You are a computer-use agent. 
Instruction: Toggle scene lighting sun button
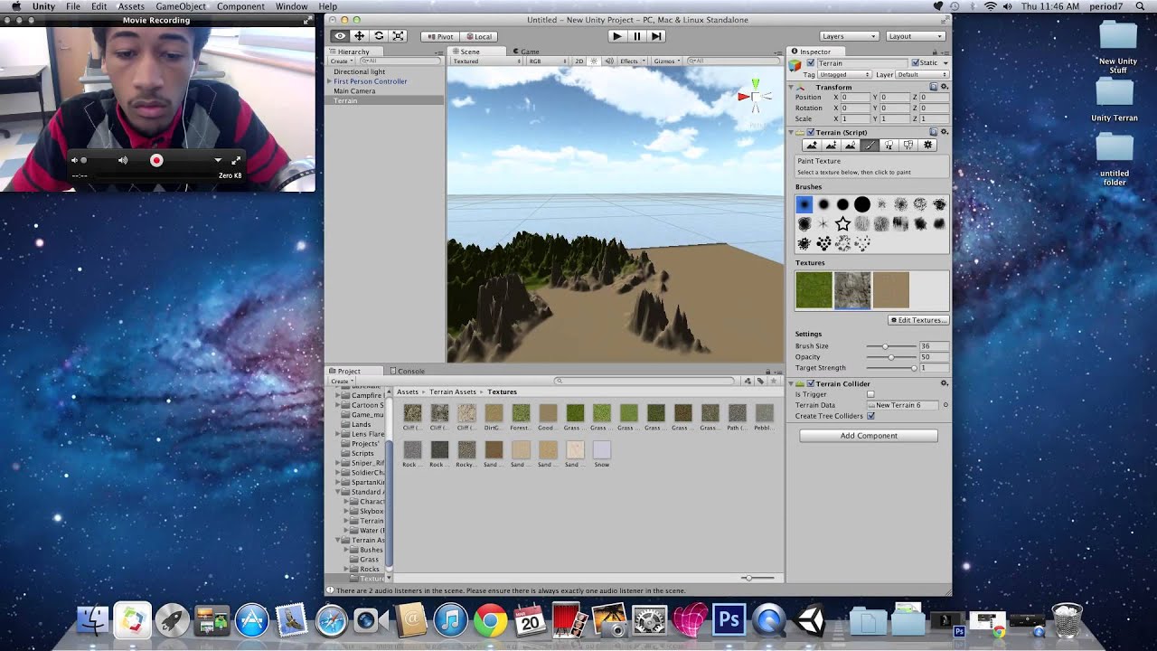click(x=594, y=61)
